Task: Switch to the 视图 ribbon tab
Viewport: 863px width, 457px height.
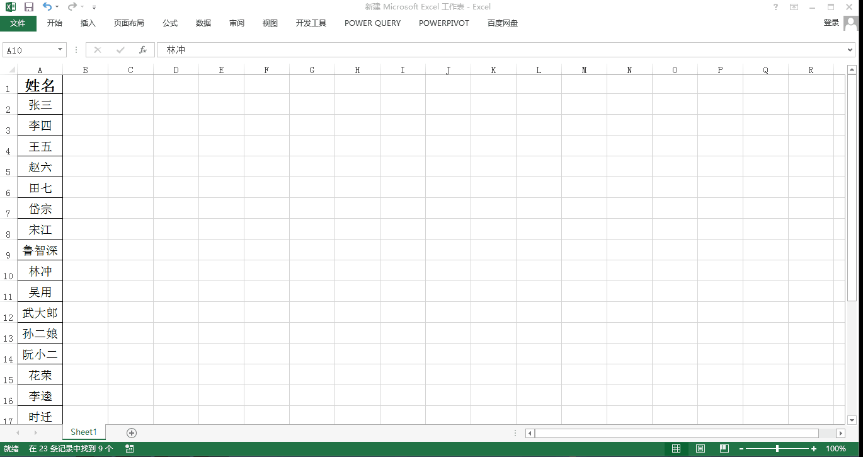Action: coord(270,23)
